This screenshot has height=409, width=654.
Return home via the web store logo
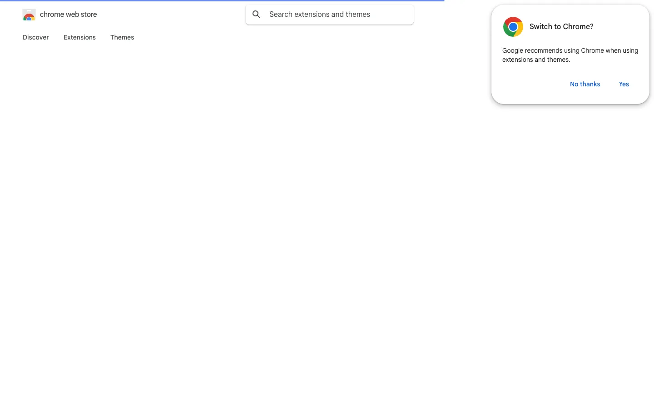pyautogui.click(x=29, y=15)
